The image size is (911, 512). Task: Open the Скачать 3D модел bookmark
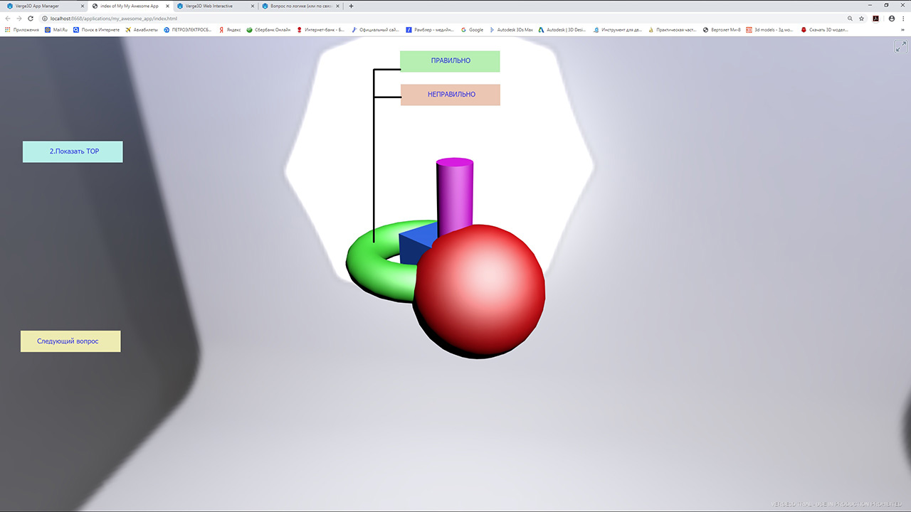825,30
